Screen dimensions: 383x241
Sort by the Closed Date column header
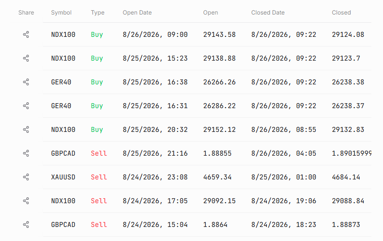pyautogui.click(x=268, y=13)
